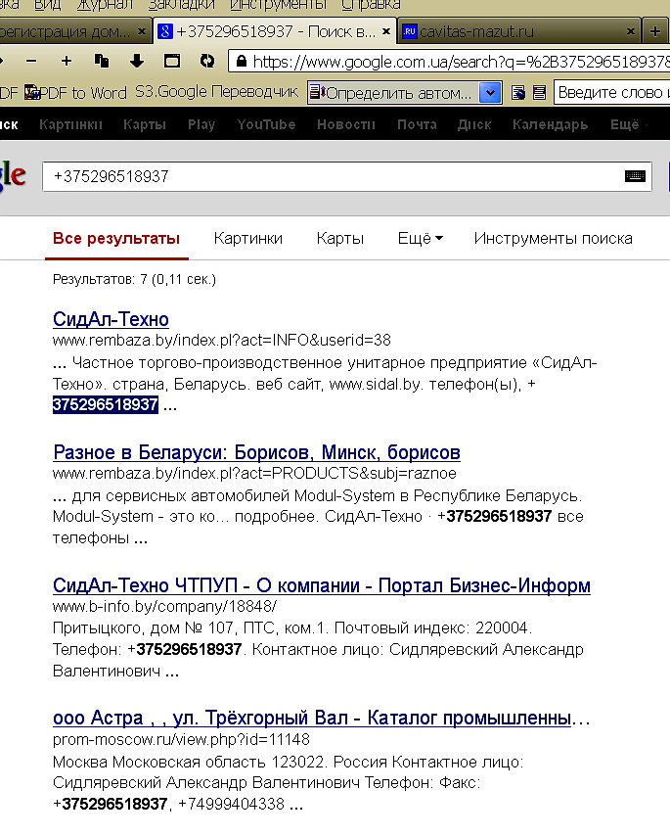Click the URL 'www.rembaza.by/index.pl?act=PRODUCTS&subj=raznoe'
The width and height of the screenshot is (670, 836).
click(254, 474)
